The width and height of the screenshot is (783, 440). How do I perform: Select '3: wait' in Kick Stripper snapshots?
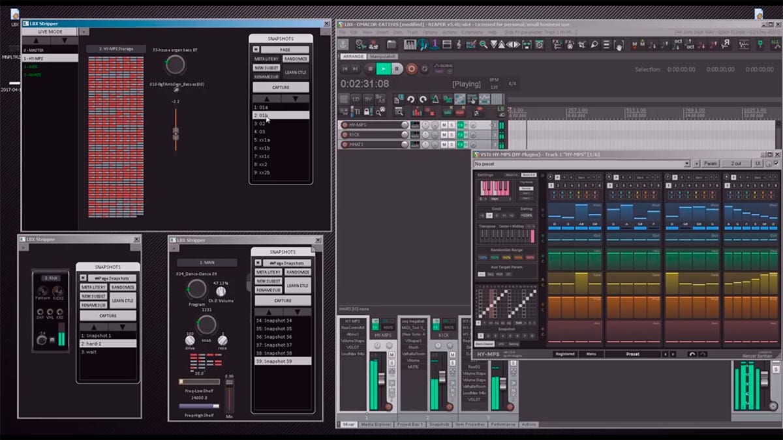coord(108,351)
